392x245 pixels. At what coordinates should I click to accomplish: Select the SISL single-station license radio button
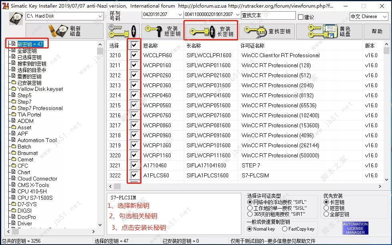pyautogui.click(x=250, y=208)
